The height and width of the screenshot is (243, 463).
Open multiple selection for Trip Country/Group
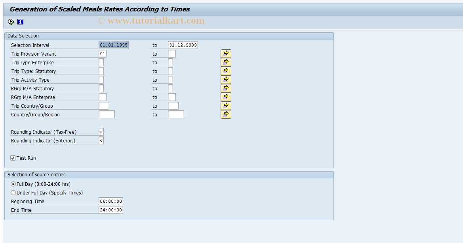click(226, 106)
